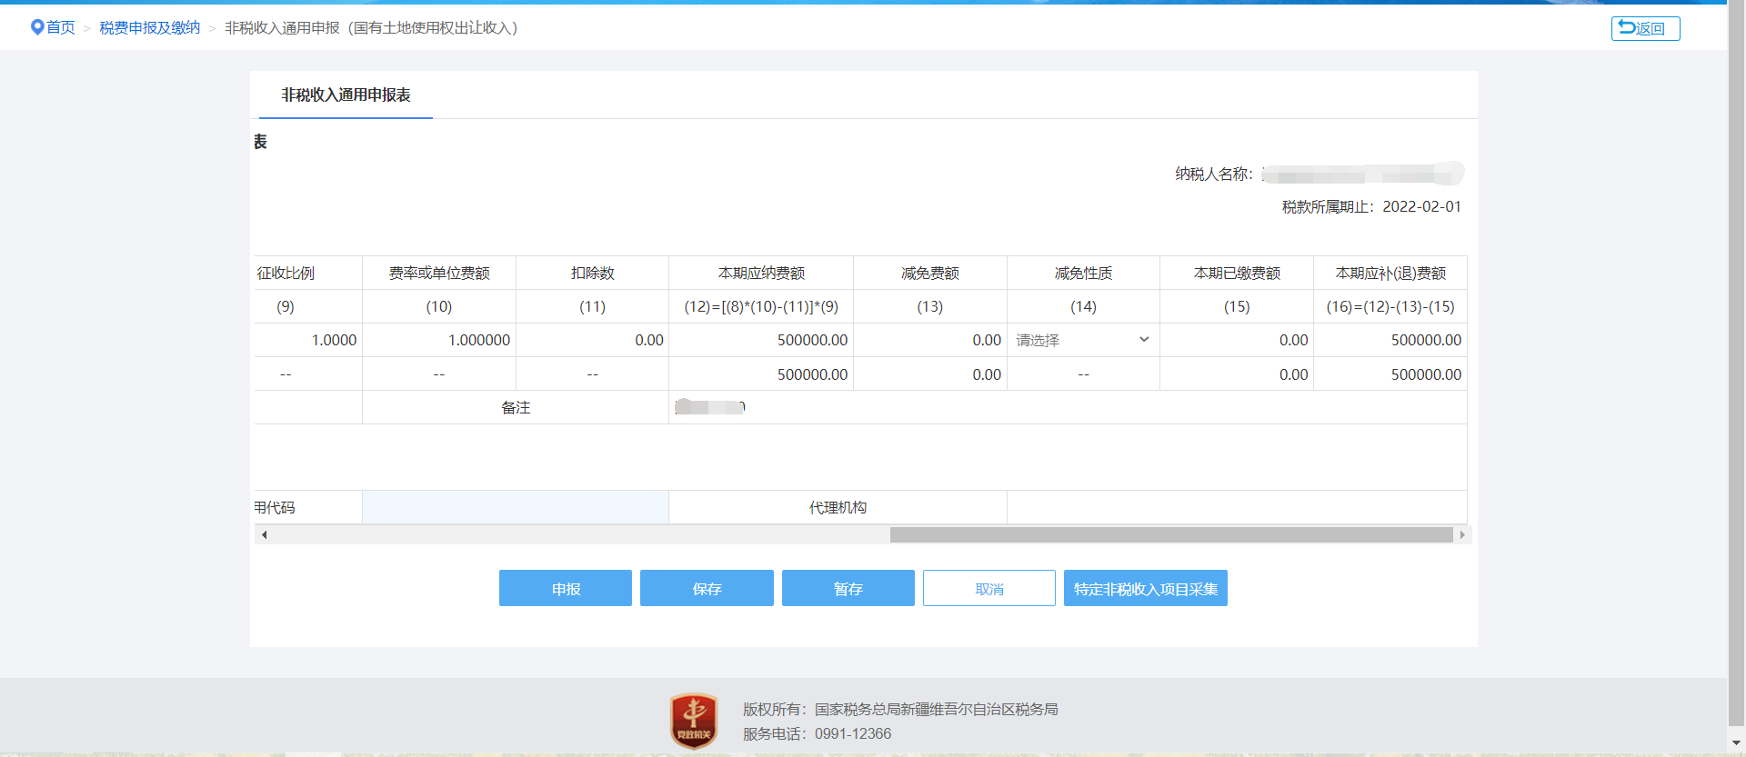Image resolution: width=1746 pixels, height=757 pixels.
Task: Click total-row 本期应补(退)费额 500000.00
Action: [x=1426, y=374]
